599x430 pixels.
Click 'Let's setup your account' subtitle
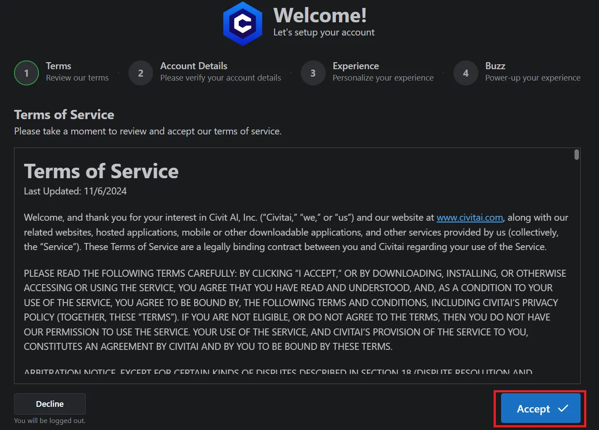click(324, 32)
